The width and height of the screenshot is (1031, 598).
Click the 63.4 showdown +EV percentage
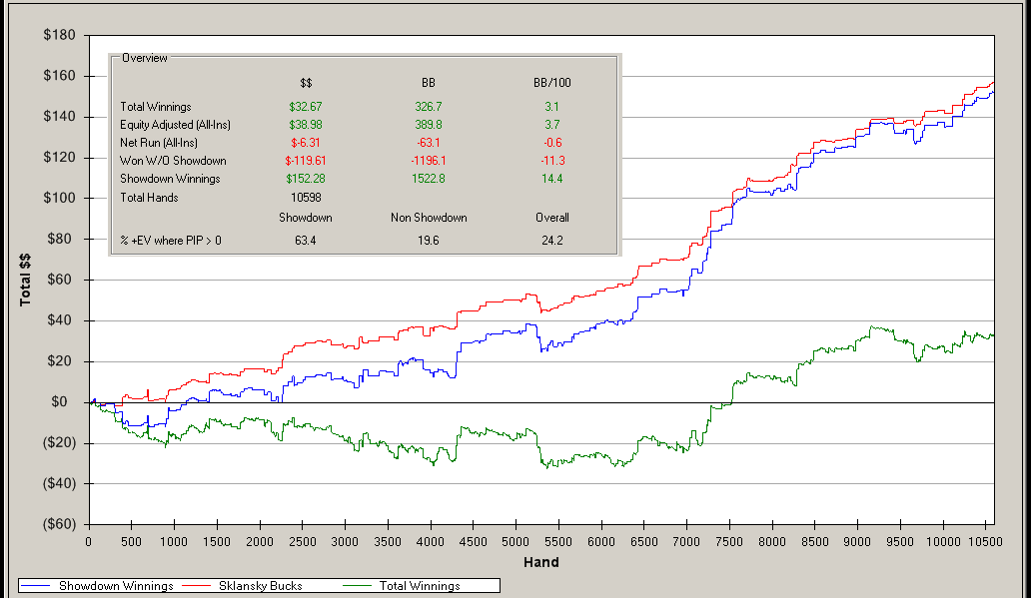(x=306, y=241)
